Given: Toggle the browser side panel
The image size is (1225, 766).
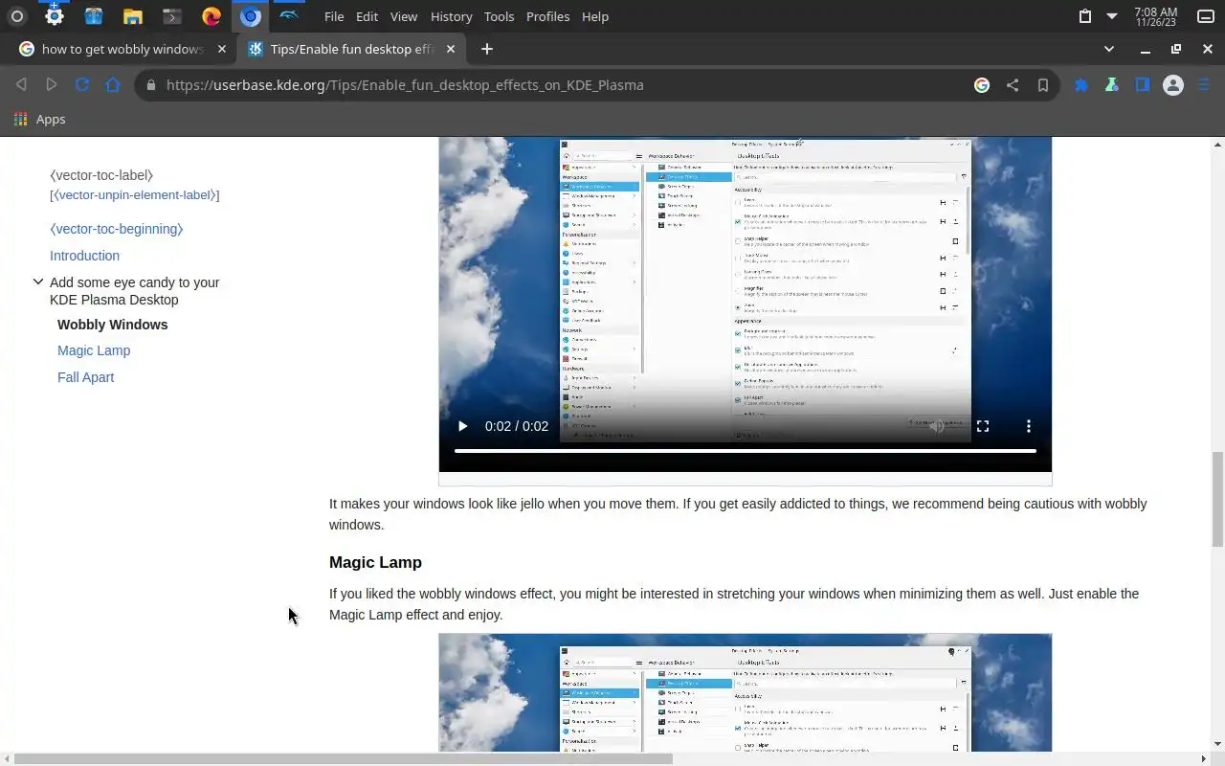Looking at the screenshot, I should pos(1143,85).
